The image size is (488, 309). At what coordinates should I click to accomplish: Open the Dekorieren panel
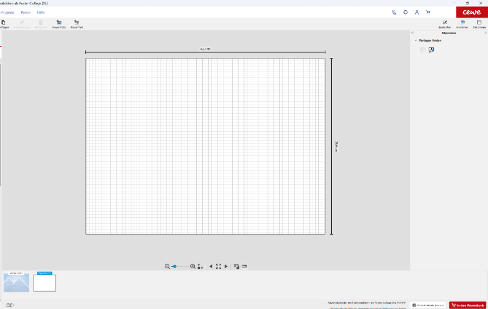(x=479, y=24)
